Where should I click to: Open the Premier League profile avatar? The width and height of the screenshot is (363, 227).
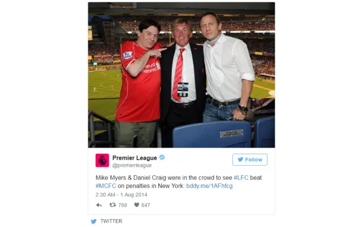click(102, 160)
